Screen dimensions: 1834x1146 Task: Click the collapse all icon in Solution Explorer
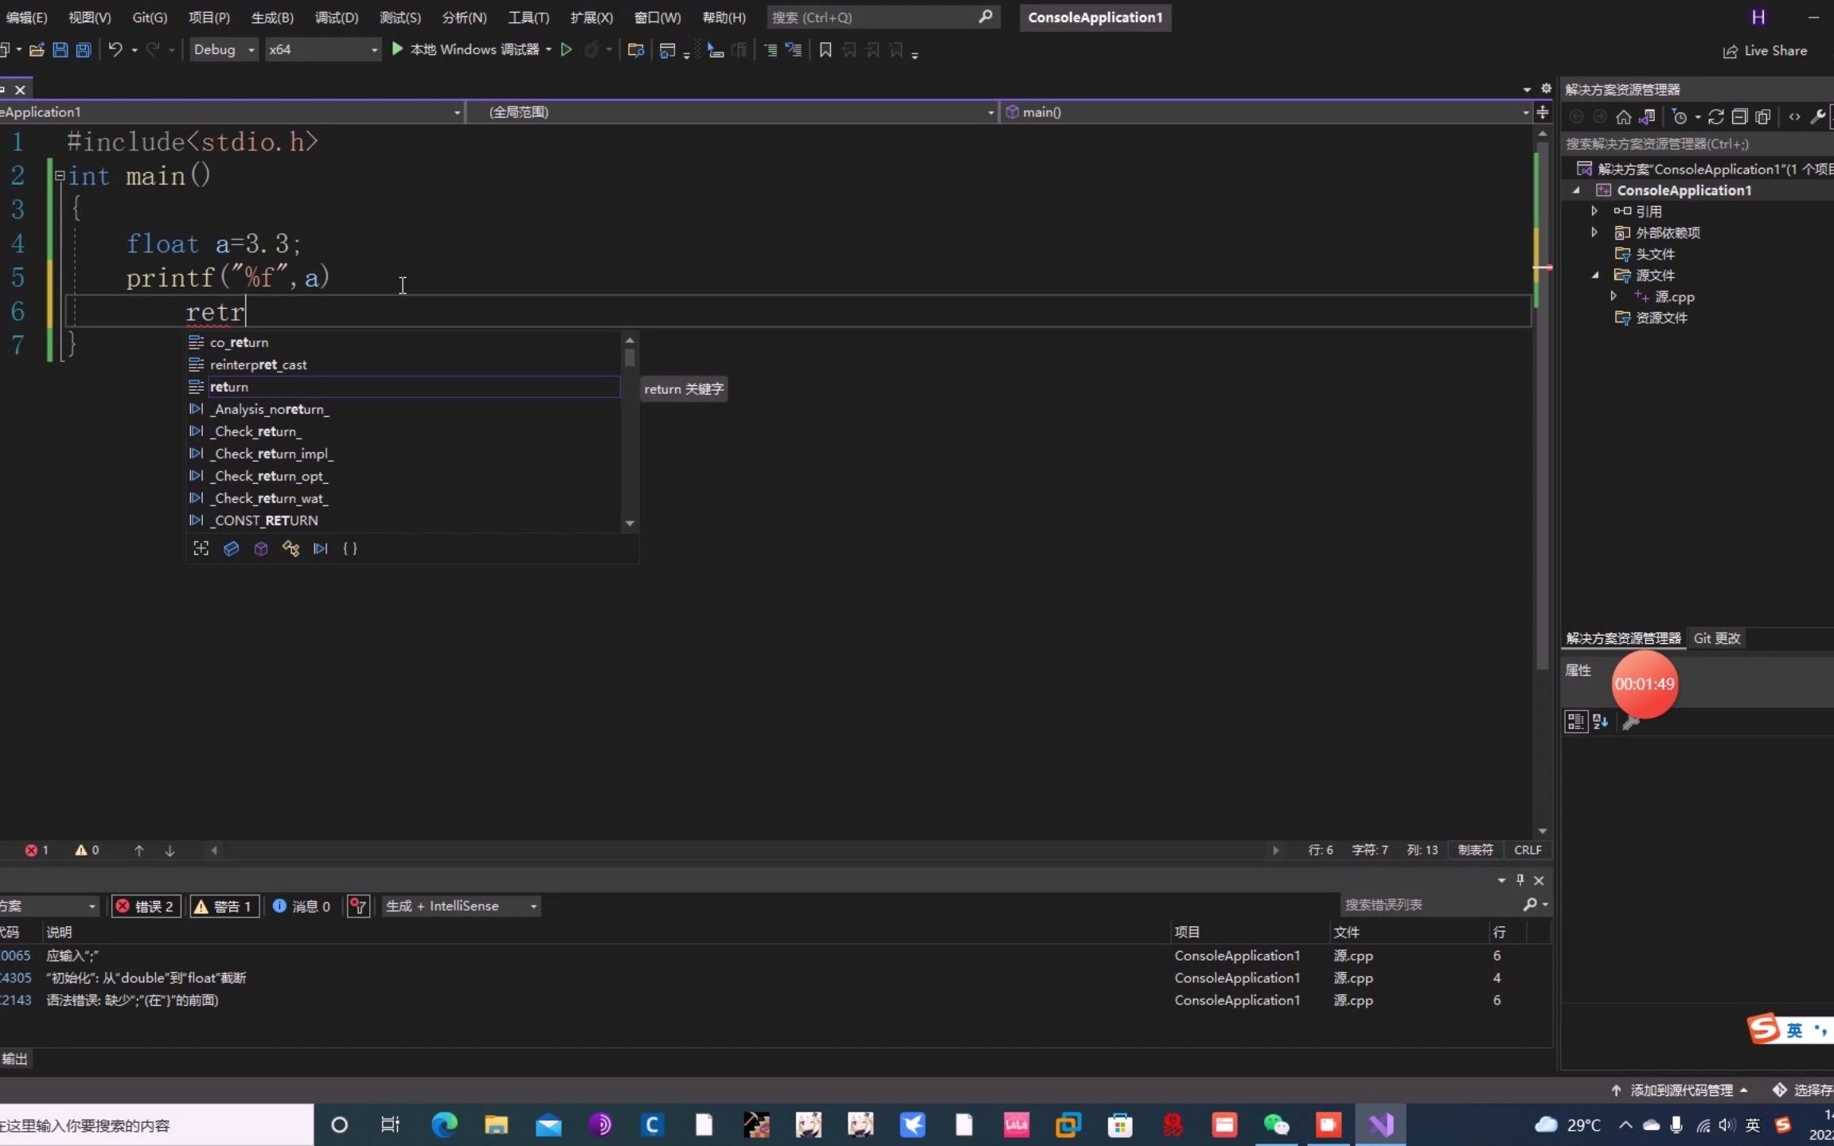[1739, 117]
